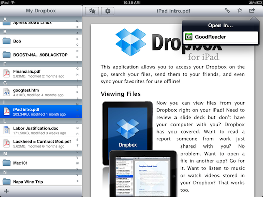
Task: Open the Favorites star-list toolbar button
Action: pyautogui.click(x=92, y=11)
